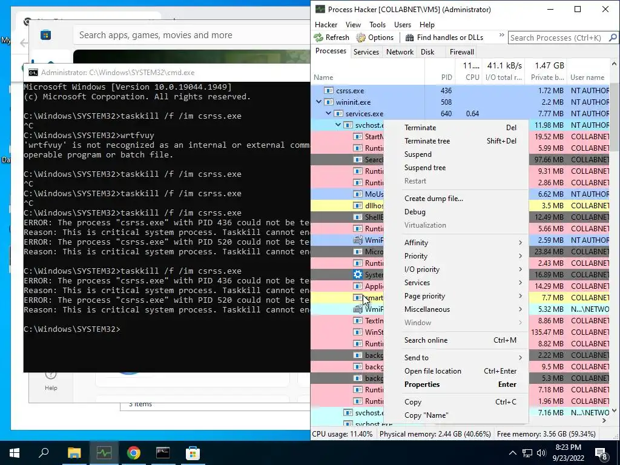Click the search magnifier icon in Process Hacker
The height and width of the screenshot is (465, 620).
(x=613, y=38)
